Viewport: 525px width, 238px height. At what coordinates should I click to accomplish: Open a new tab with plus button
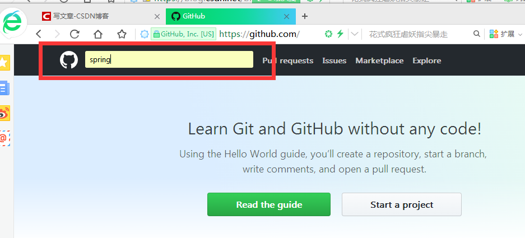tap(304, 16)
